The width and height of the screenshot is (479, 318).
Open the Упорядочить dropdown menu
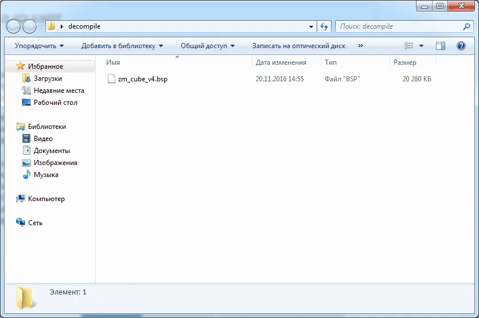coord(39,46)
